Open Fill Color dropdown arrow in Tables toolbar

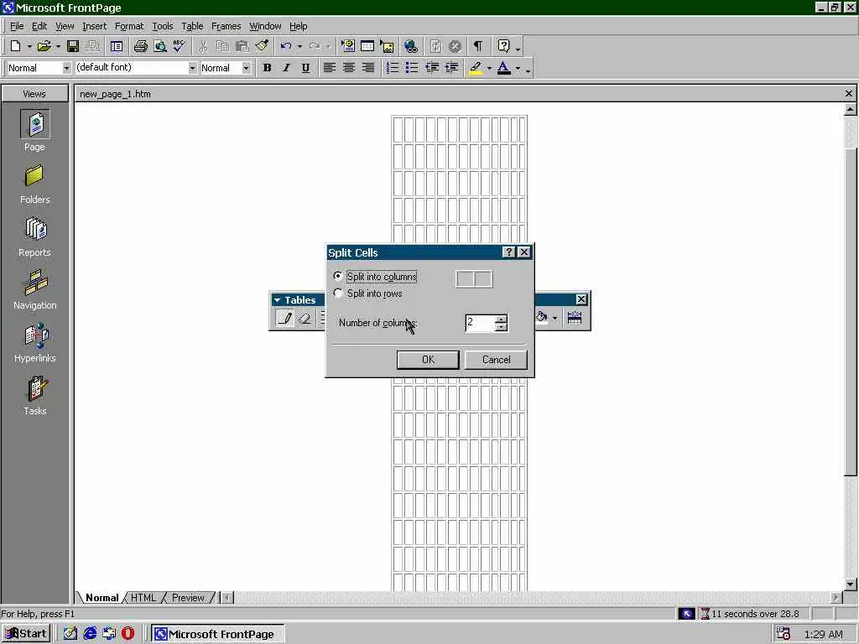[554, 318]
